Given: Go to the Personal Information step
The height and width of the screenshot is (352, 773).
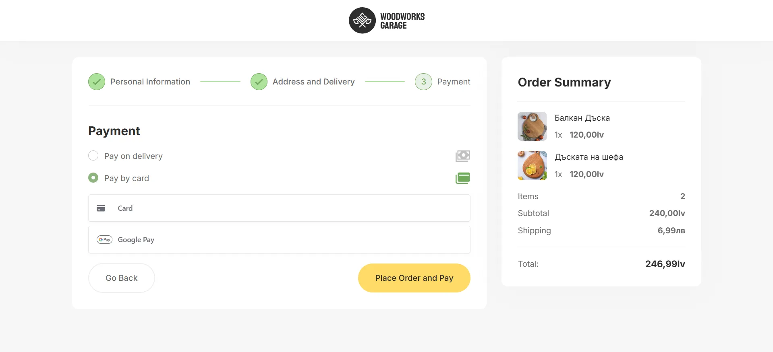Looking at the screenshot, I should tap(150, 82).
